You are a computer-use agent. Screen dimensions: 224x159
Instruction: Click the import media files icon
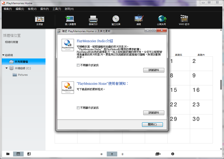click(70, 19)
